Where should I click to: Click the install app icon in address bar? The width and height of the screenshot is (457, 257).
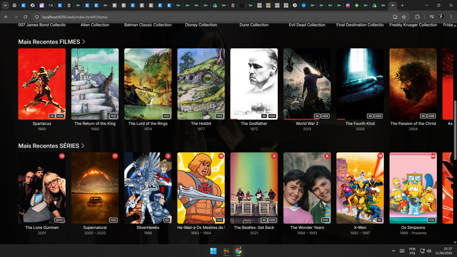(x=395, y=17)
